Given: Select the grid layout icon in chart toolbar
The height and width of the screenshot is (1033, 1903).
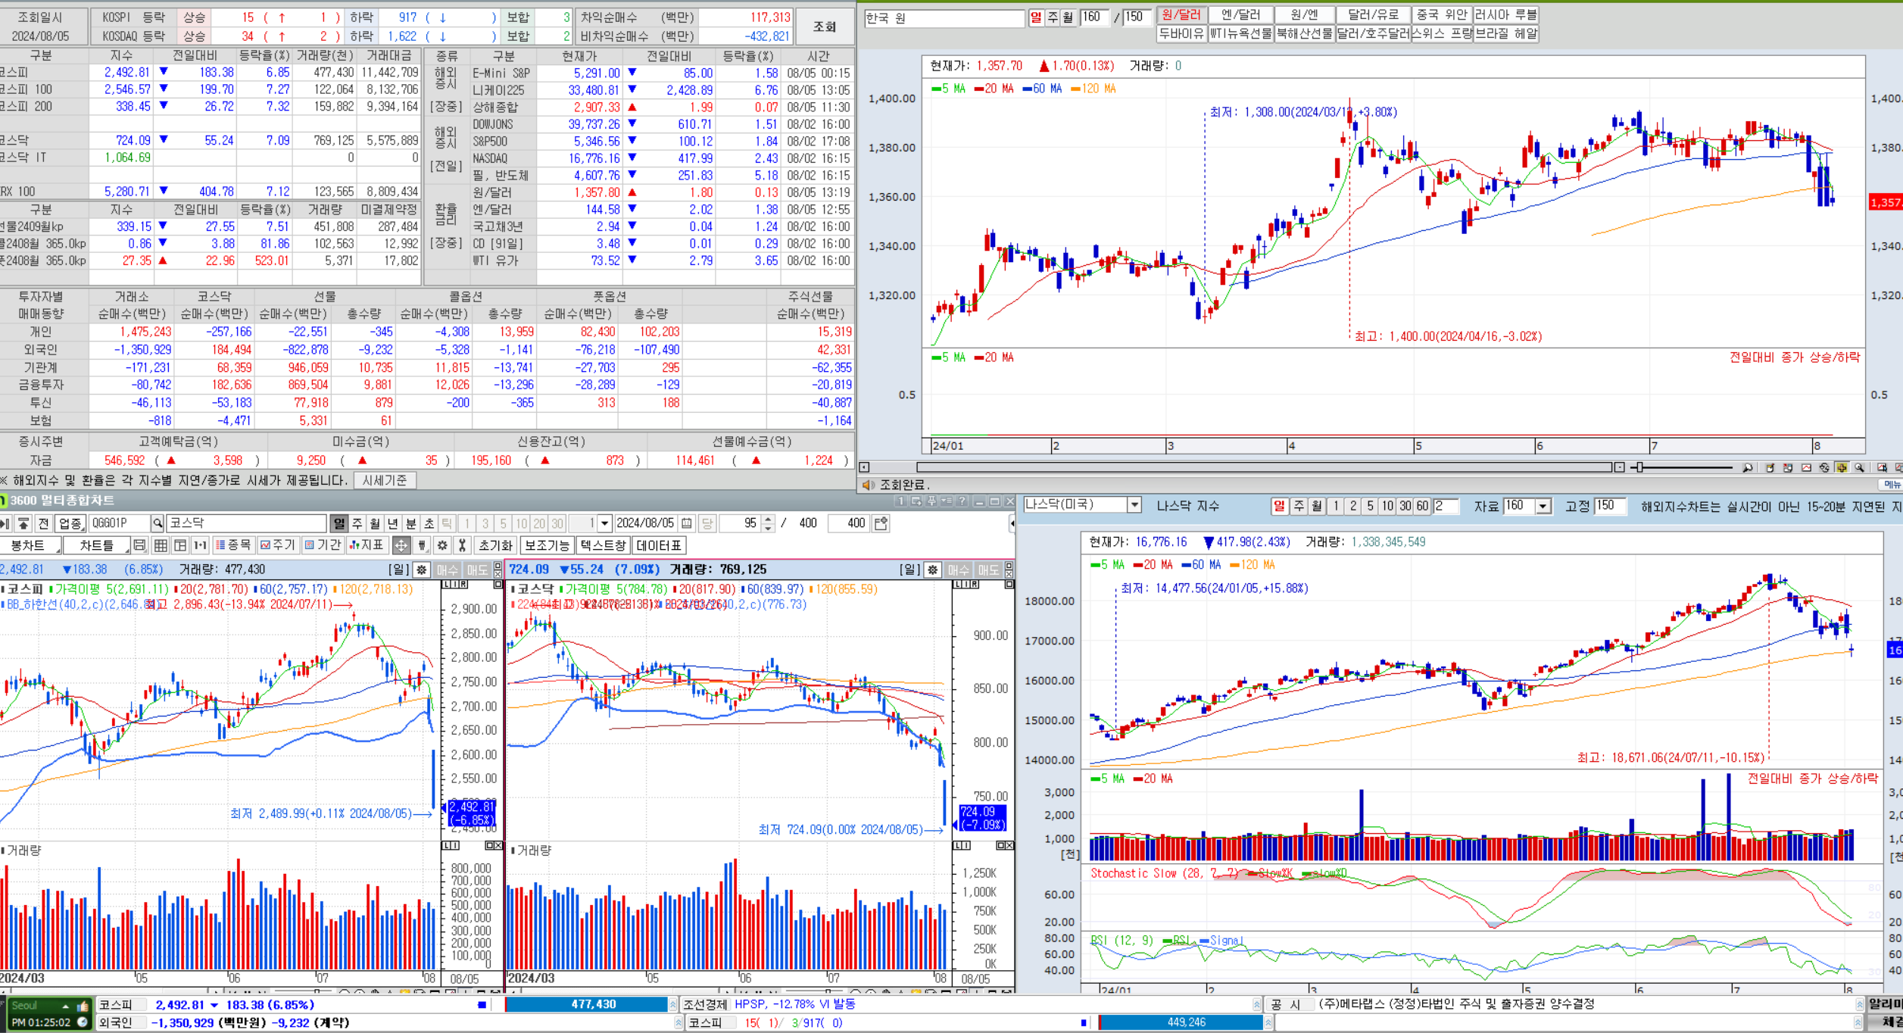Looking at the screenshot, I should (x=161, y=545).
